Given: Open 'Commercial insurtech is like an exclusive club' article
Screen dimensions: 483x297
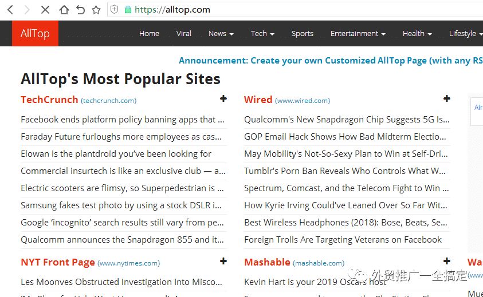Looking at the screenshot, I should (x=123, y=171).
